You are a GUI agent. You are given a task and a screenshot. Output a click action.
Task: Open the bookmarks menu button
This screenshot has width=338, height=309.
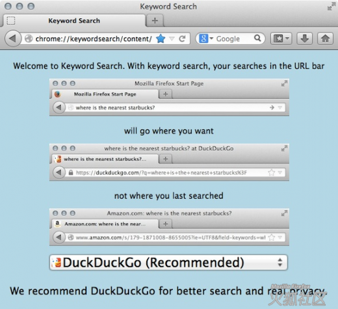[x=281, y=38]
